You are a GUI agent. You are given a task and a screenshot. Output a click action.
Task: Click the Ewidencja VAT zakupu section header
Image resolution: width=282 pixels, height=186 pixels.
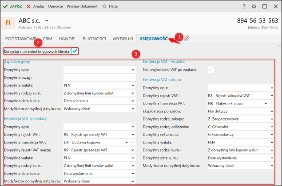tap(162, 80)
